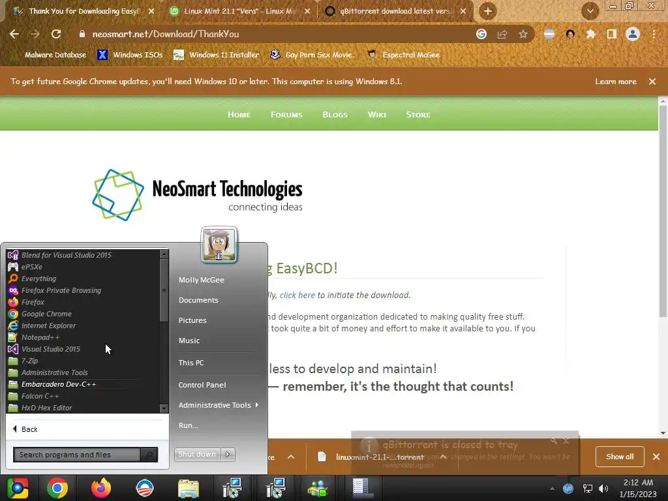
Task: Click Start menu programs list scroll-down arrow
Action: tap(164, 408)
